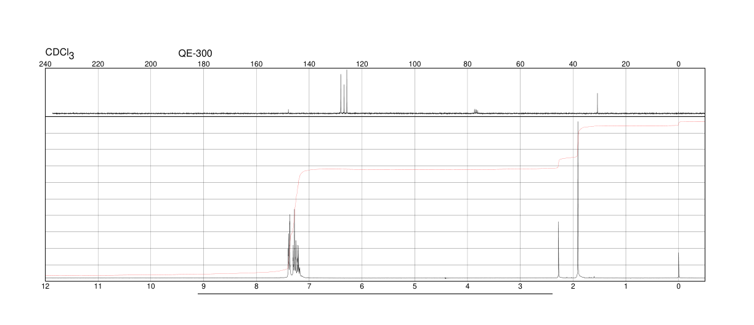The width and height of the screenshot is (754, 325).
Task: Pick the carbon peak near 31 ppm
Action: tap(598, 103)
